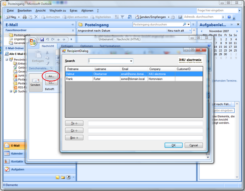Click the Undo icon in quick access toolbar

coord(47,40)
